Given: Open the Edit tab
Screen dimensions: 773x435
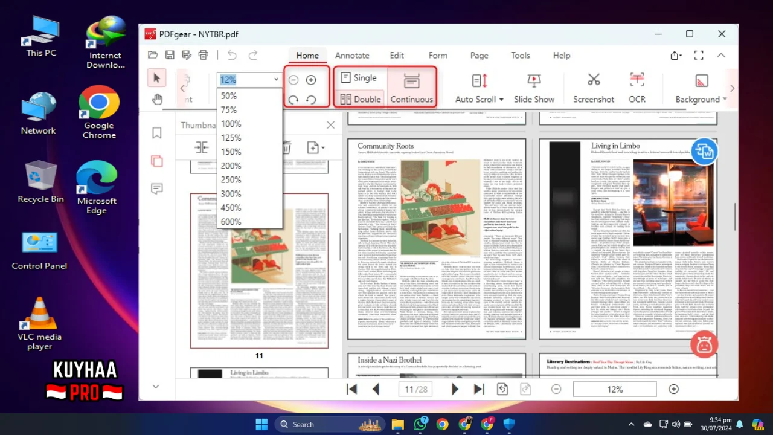Looking at the screenshot, I should click(x=397, y=55).
